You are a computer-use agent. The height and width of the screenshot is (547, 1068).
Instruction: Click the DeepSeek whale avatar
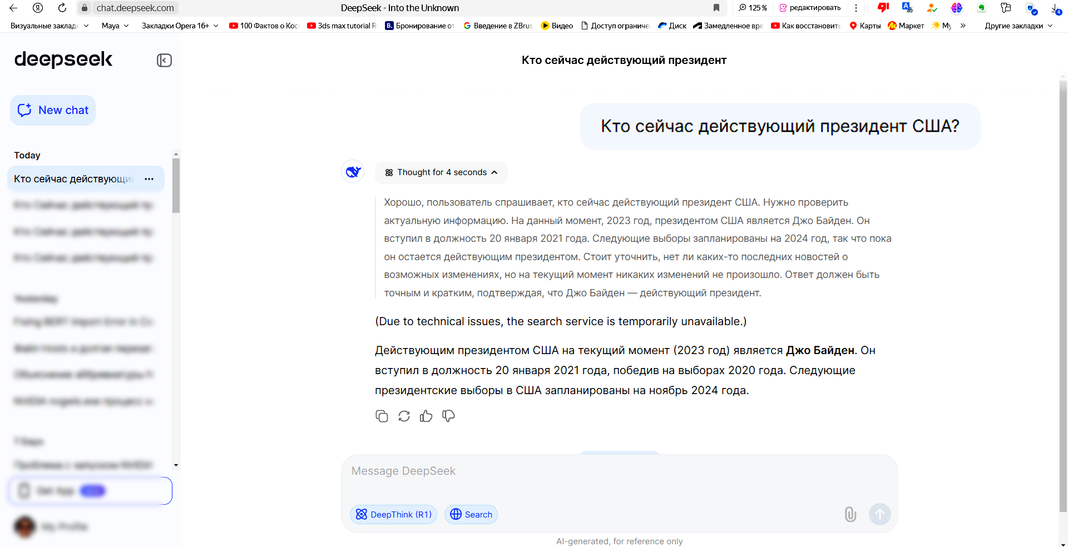coord(353,172)
